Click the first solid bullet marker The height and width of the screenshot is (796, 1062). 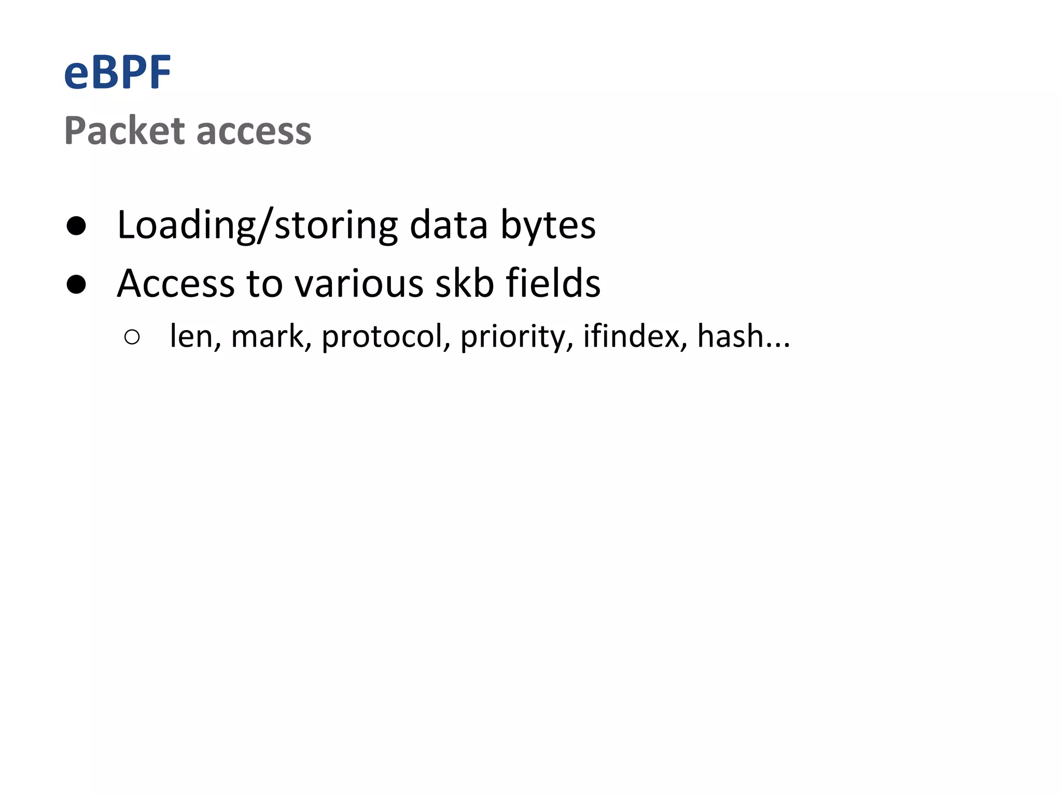pos(76,226)
